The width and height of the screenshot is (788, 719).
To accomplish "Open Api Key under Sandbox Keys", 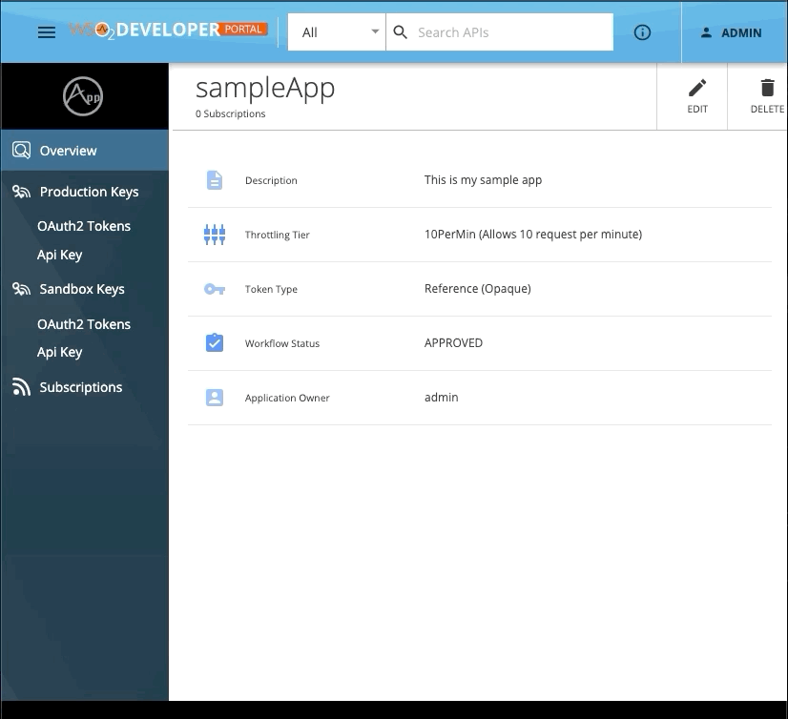I will (x=59, y=352).
